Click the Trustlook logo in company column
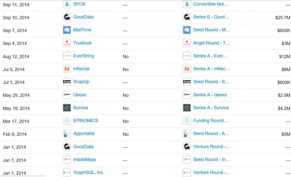Screen dimensions: 291x177 pyautogui.click(x=67, y=43)
